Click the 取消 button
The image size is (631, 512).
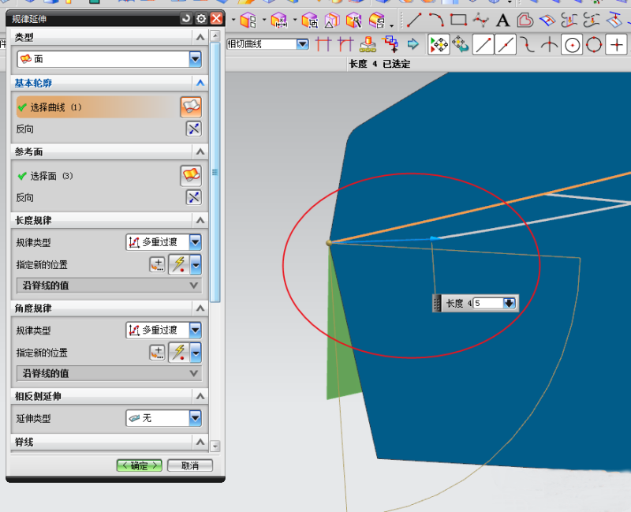190,465
